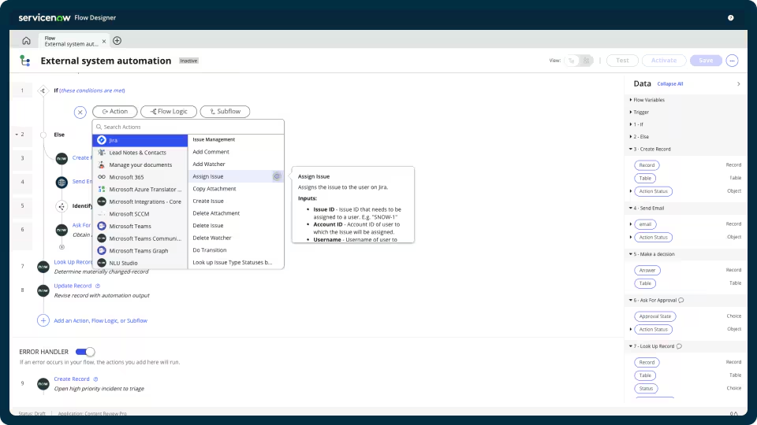
Task: Click the flow tree icon beside title
Action: 25,61
